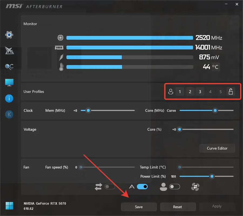Screen dimensions: 243x216
Task: Open the hardware monitor screen icon
Action: 9,83
